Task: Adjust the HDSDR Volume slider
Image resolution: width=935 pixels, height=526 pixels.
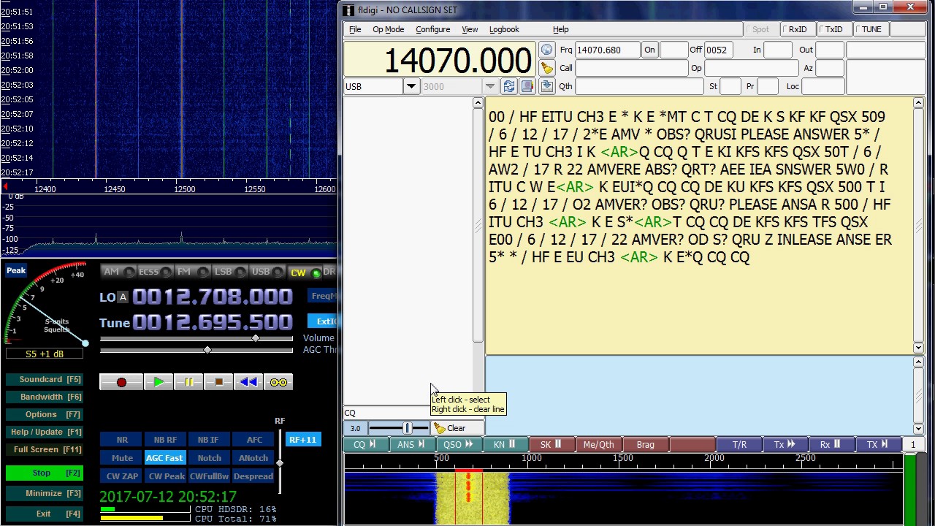Action: tap(196, 338)
